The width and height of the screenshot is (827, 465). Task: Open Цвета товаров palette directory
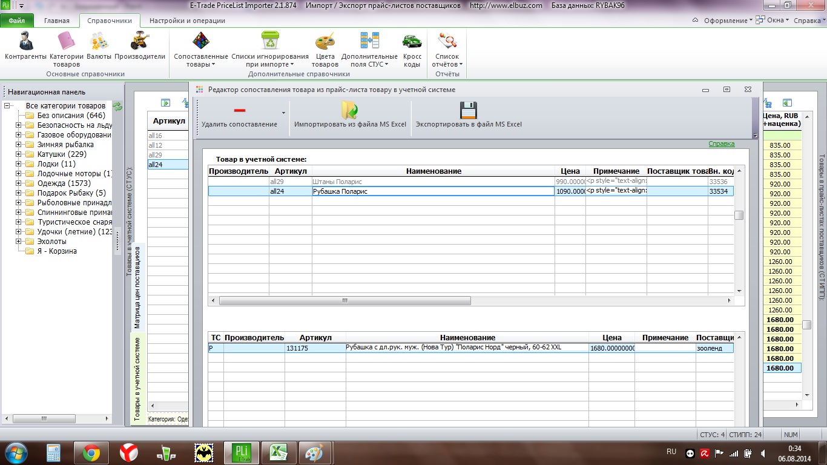tap(325, 50)
